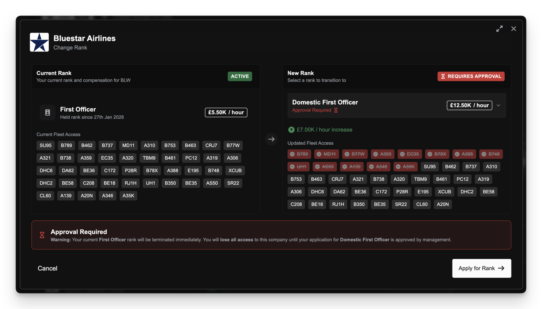Click the £12.50K / hour pay badge
The width and height of the screenshot is (542, 309).
click(469, 106)
